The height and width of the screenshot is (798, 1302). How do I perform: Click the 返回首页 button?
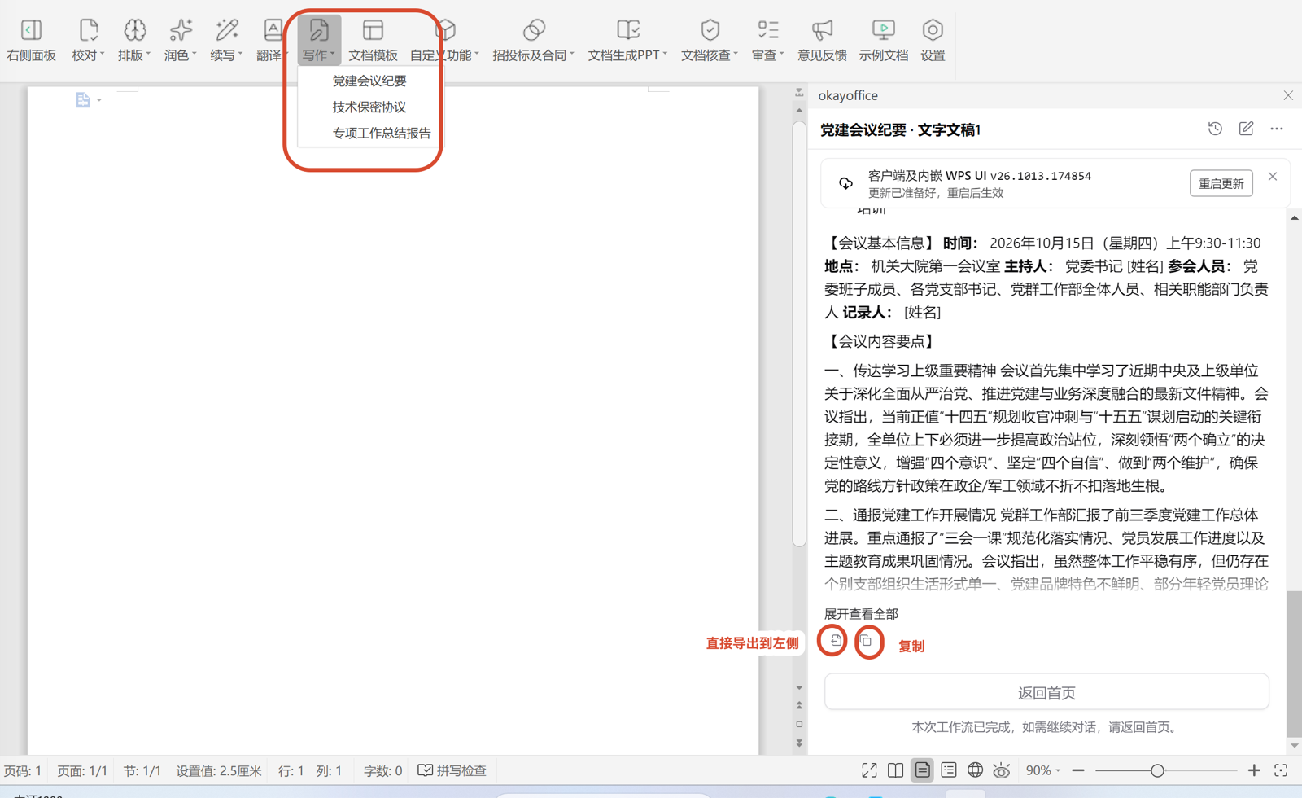pos(1046,692)
